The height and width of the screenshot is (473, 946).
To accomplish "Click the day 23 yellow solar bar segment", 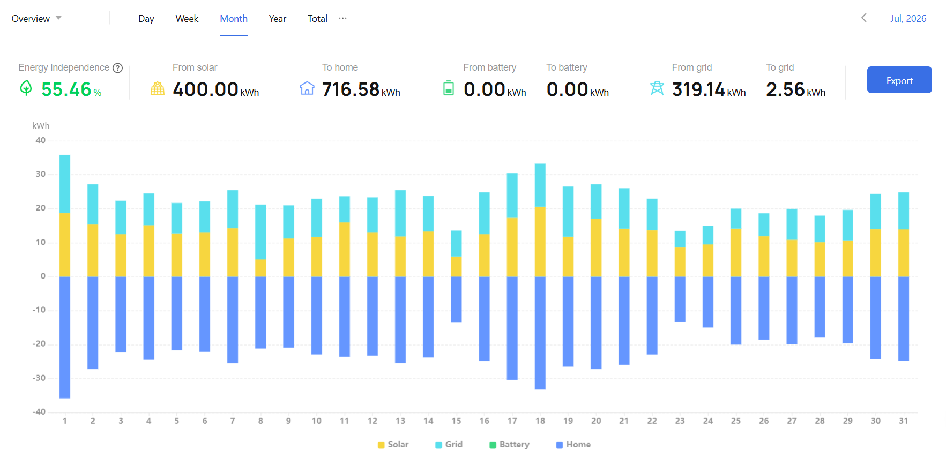I will pyautogui.click(x=680, y=262).
